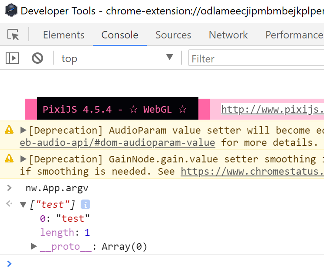
Task: Open the chromestatus.com link
Action: [252, 171]
